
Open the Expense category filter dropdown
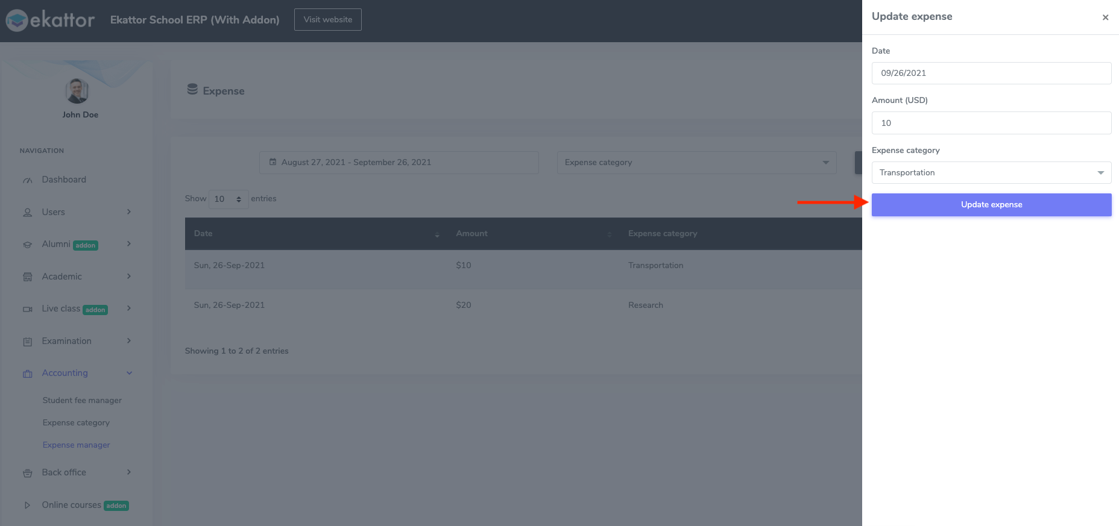[696, 163]
